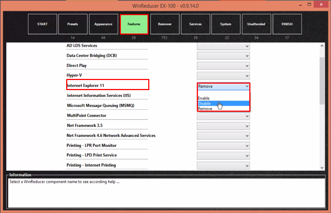Go to the Remover tab
The height and width of the screenshot is (213, 331).
coord(165,24)
